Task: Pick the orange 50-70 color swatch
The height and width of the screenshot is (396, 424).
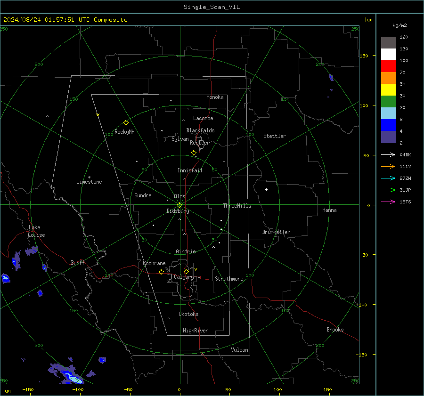Action: (x=388, y=78)
